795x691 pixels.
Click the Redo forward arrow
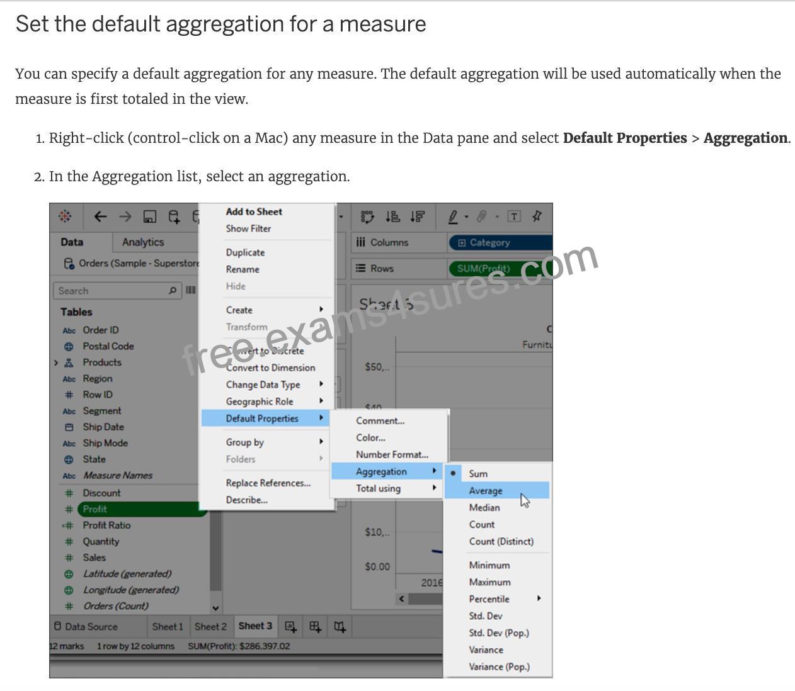click(x=125, y=216)
